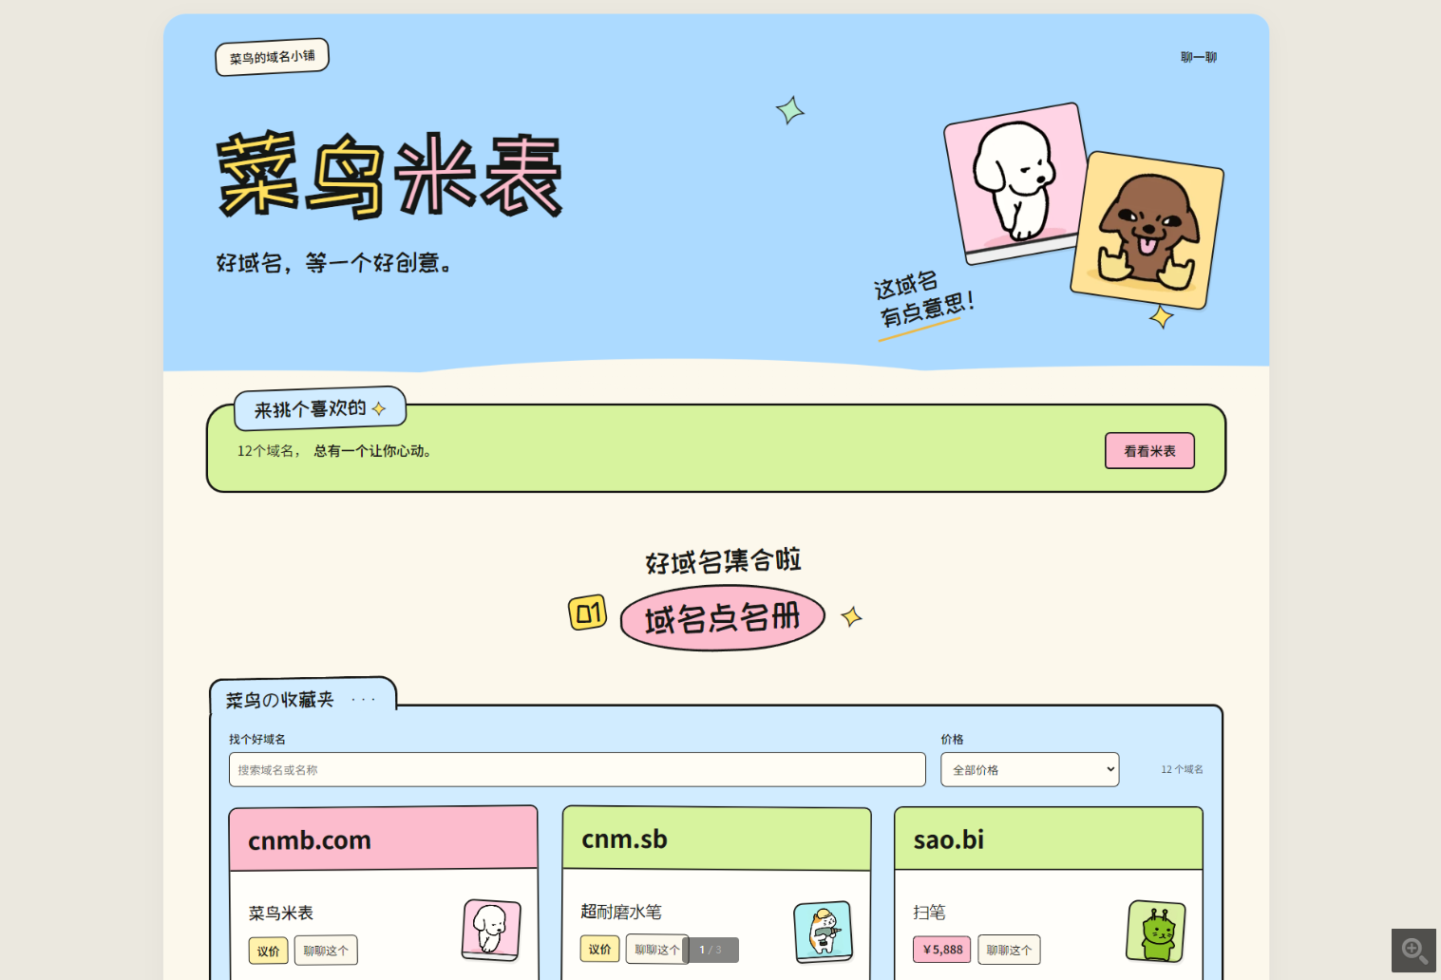Viewport: 1441px width, 980px height.
Task: Click 聊聊这个 on the sao.bi card
Action: coord(1009,950)
